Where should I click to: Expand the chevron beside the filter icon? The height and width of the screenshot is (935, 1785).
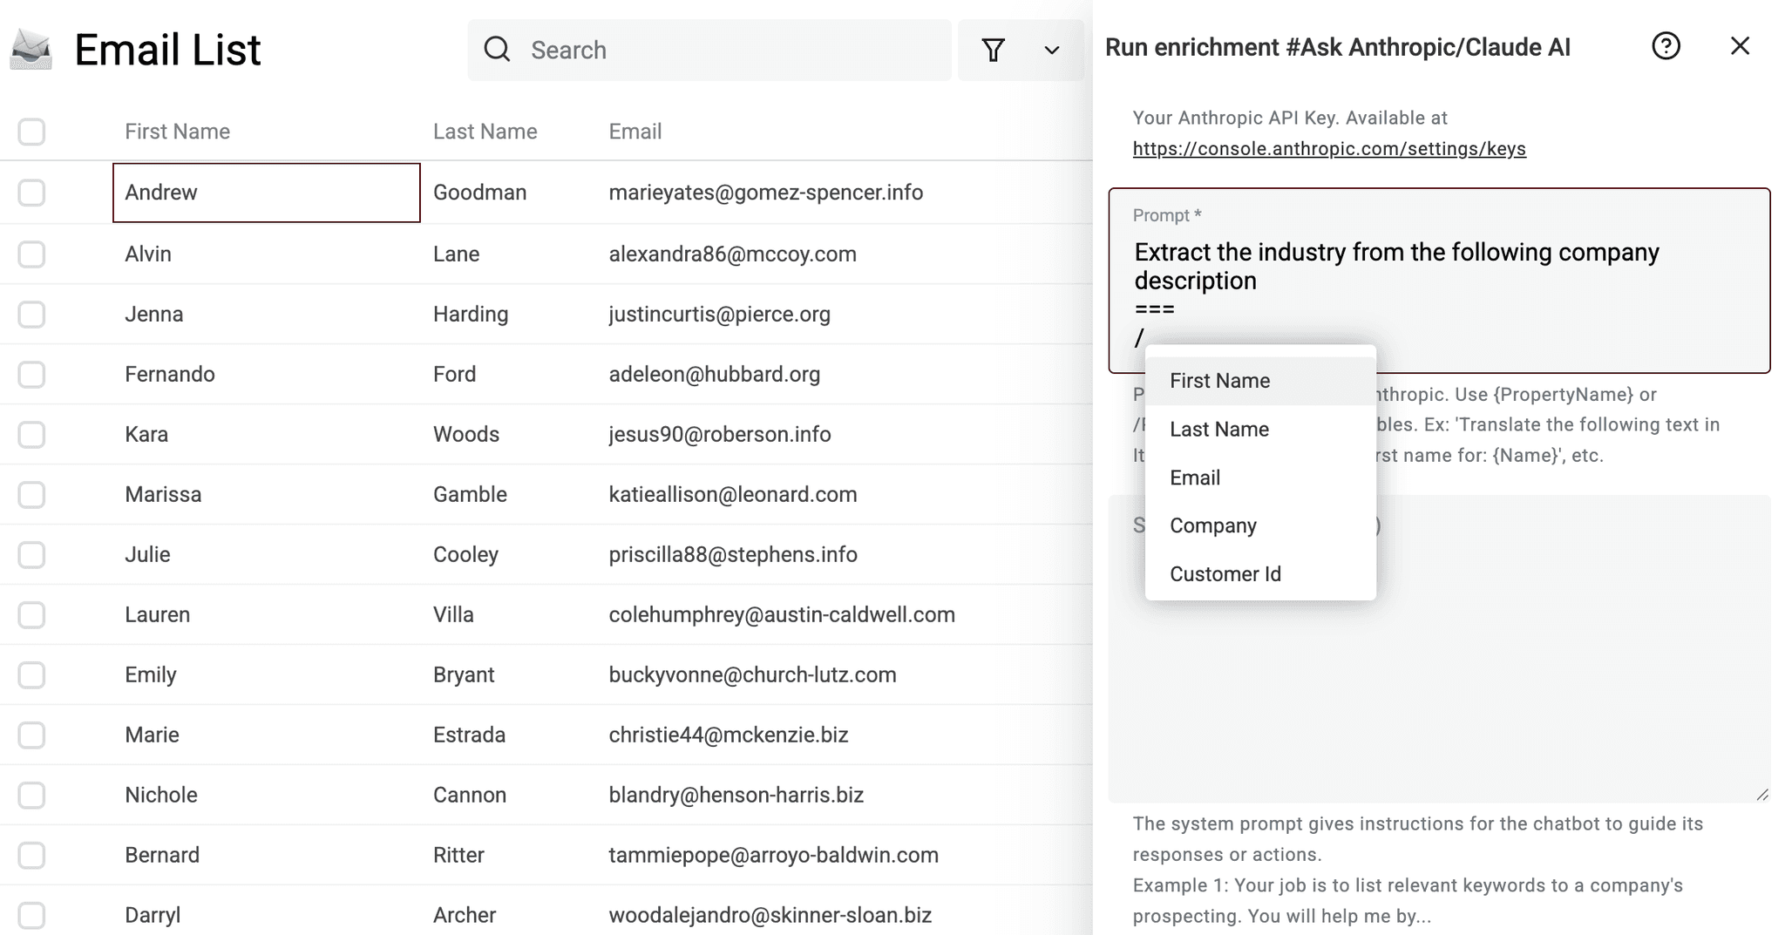click(1050, 50)
